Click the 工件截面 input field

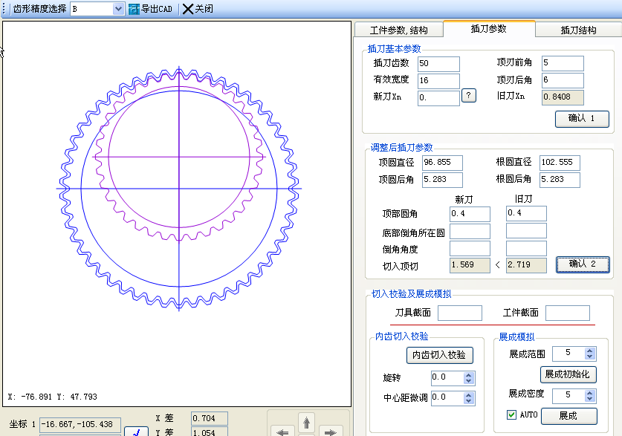tap(568, 313)
